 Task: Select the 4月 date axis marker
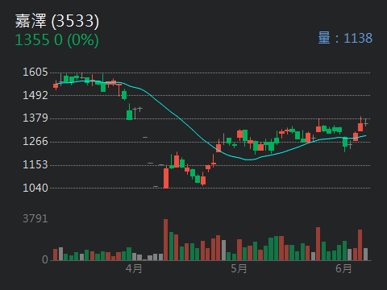pyautogui.click(x=134, y=268)
